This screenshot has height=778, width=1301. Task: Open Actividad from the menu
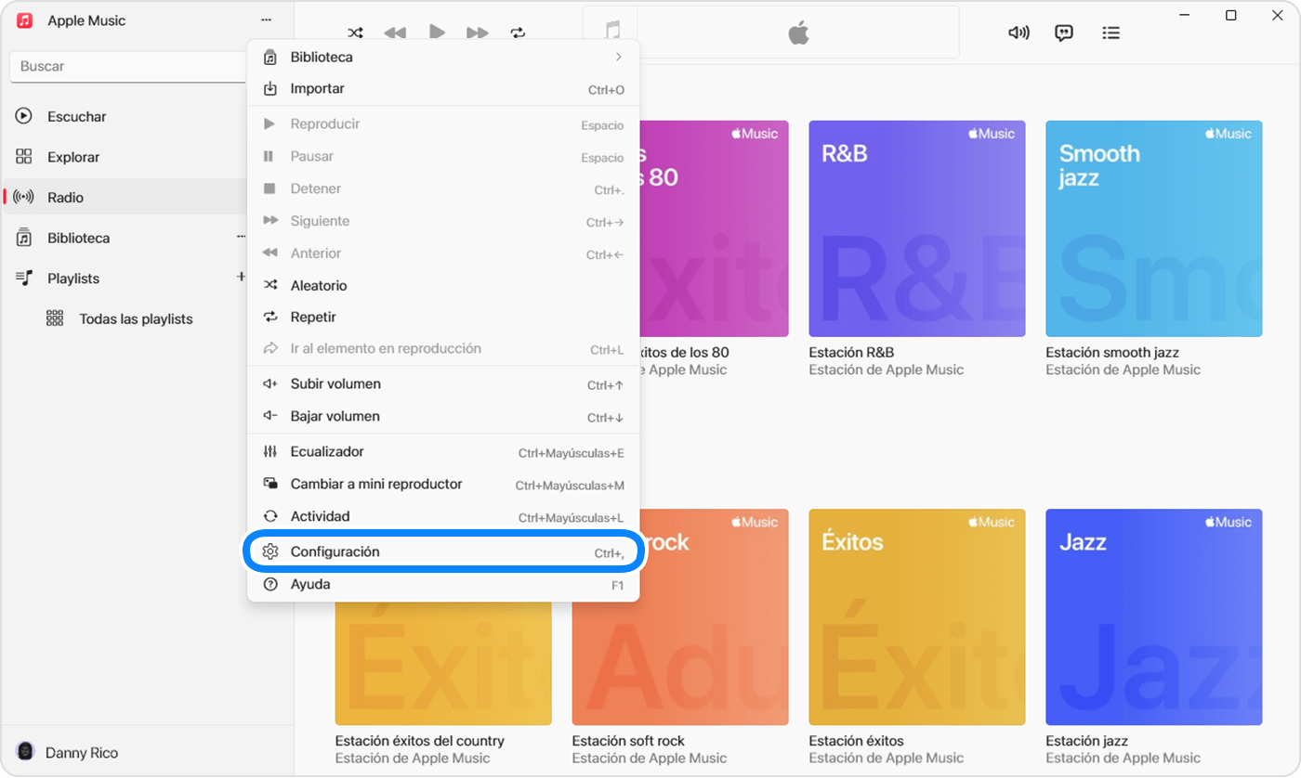[443, 516]
